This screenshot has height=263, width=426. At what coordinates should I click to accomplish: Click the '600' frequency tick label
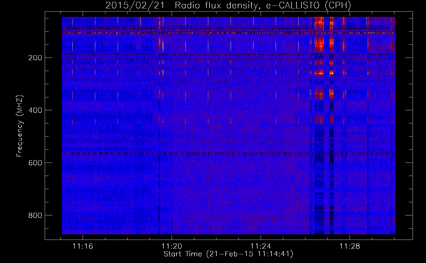click(x=35, y=163)
